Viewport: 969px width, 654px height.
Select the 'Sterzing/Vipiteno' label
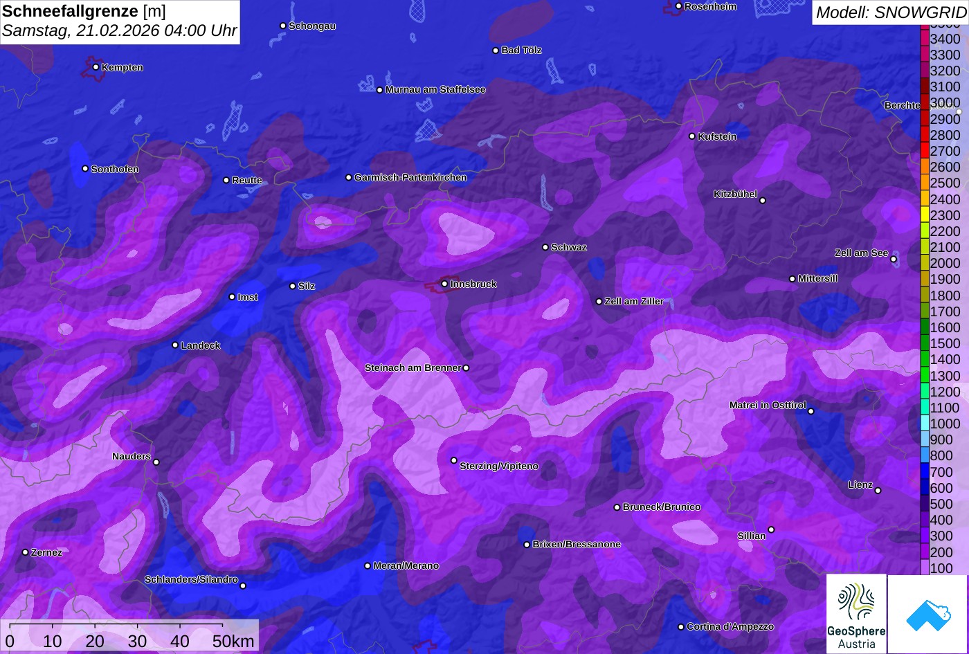(x=499, y=466)
